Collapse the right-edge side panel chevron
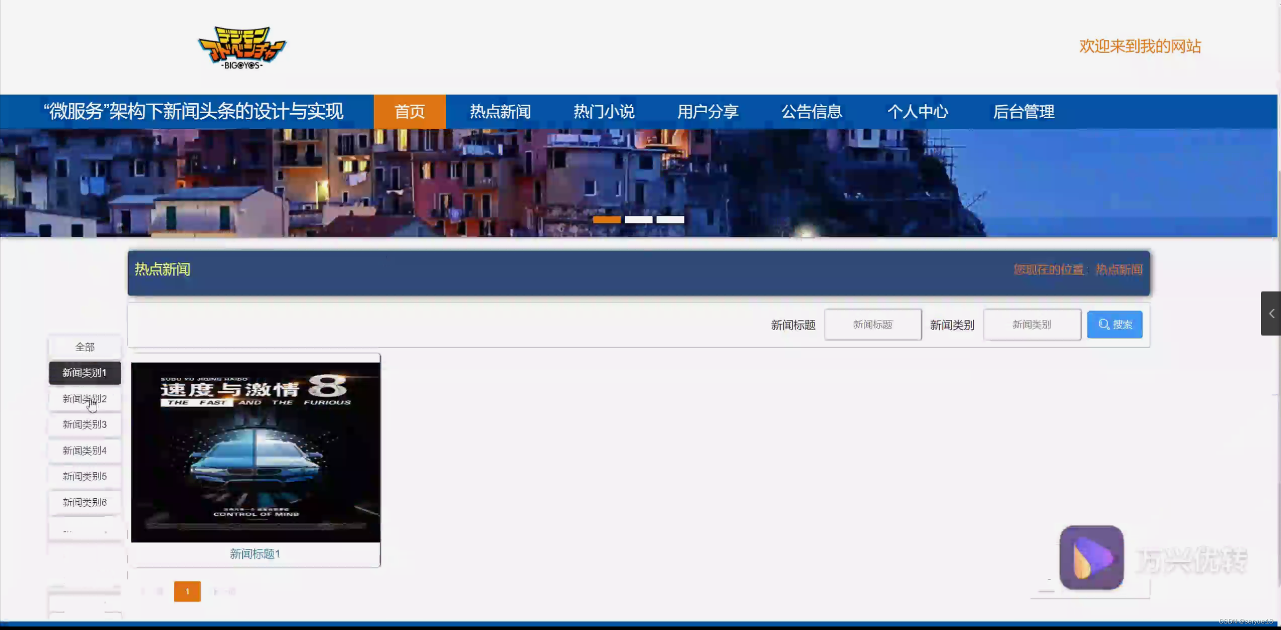Image resolution: width=1281 pixels, height=630 pixels. tap(1271, 313)
